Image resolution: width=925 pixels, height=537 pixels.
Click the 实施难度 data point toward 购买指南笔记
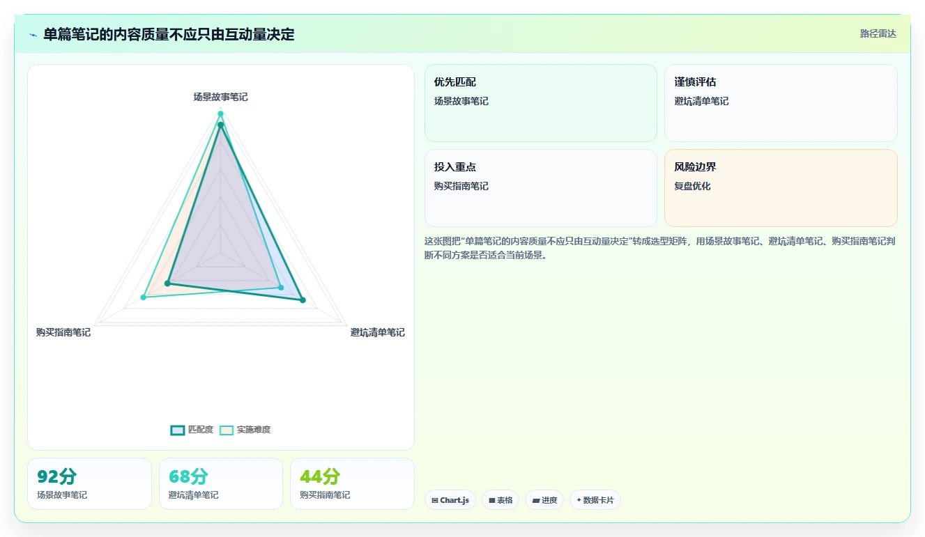(x=144, y=297)
